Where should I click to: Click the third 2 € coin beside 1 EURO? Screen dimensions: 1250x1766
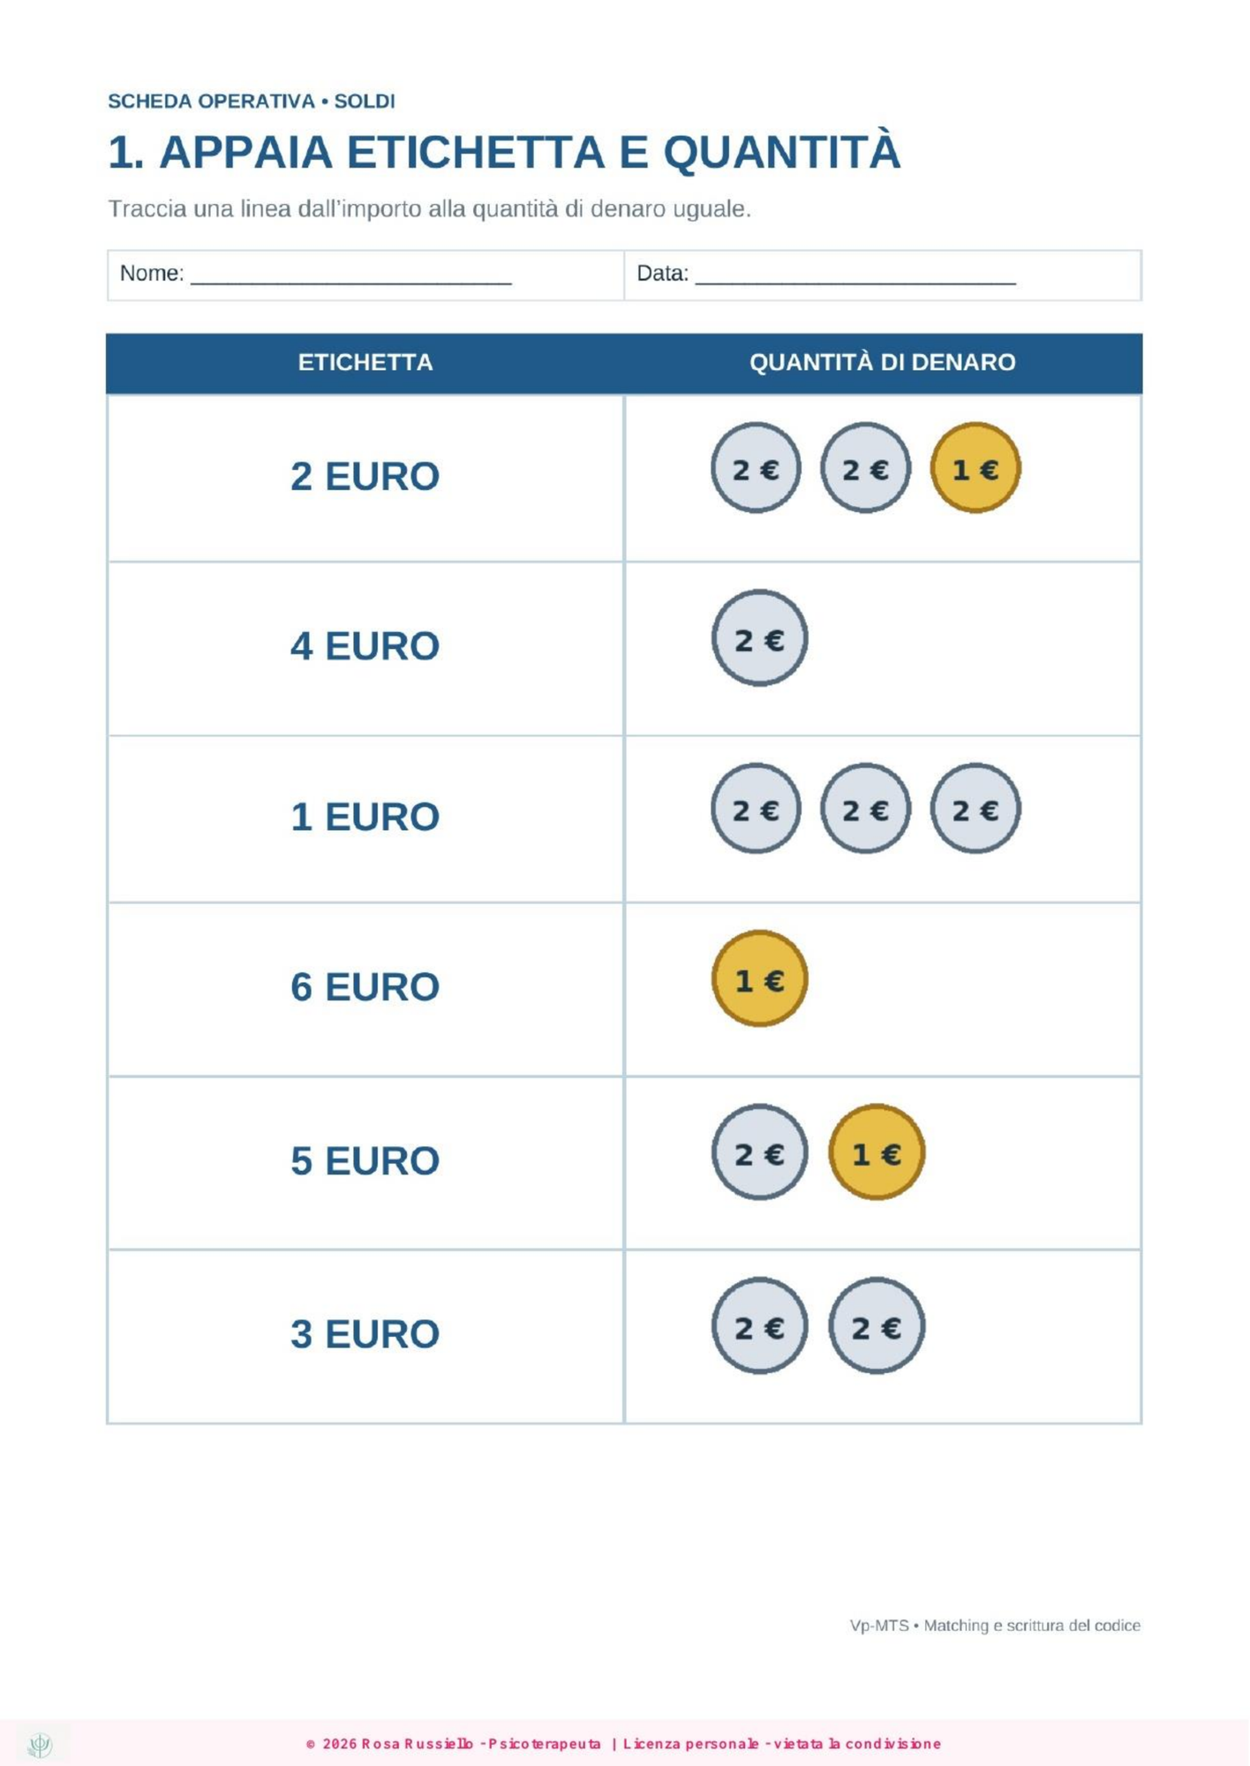tap(975, 808)
